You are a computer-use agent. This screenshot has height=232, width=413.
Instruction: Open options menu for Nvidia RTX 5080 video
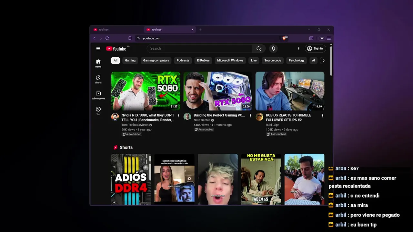click(178, 116)
